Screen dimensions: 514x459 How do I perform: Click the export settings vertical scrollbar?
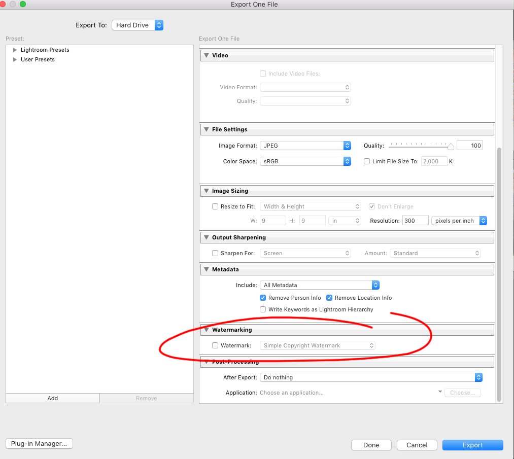point(499,274)
